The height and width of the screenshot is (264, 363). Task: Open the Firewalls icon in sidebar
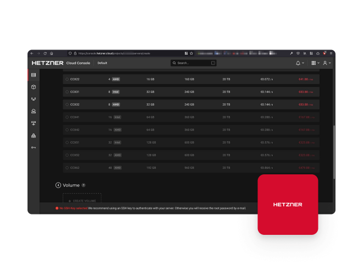point(34,135)
